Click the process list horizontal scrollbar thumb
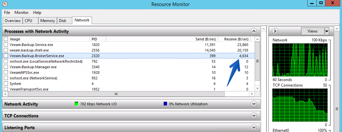 point(116,94)
